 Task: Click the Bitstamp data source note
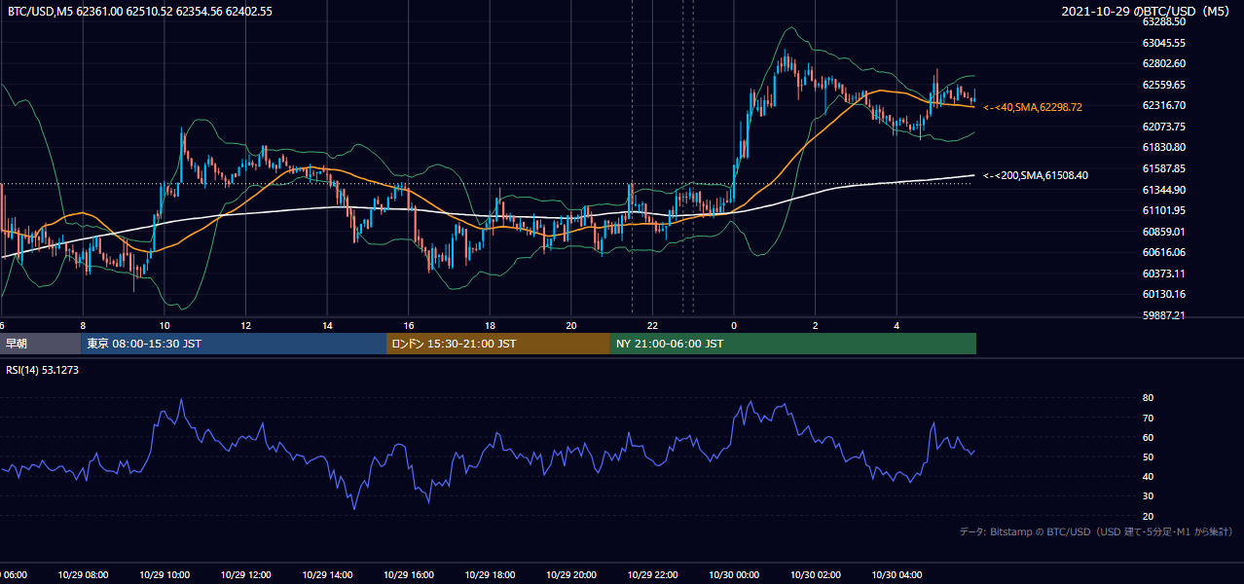point(1096,531)
